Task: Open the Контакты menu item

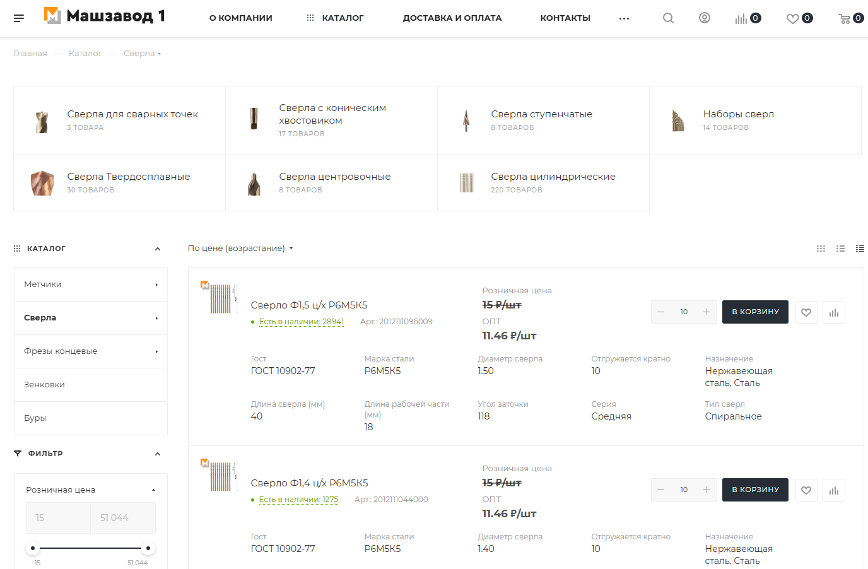Action: (565, 18)
